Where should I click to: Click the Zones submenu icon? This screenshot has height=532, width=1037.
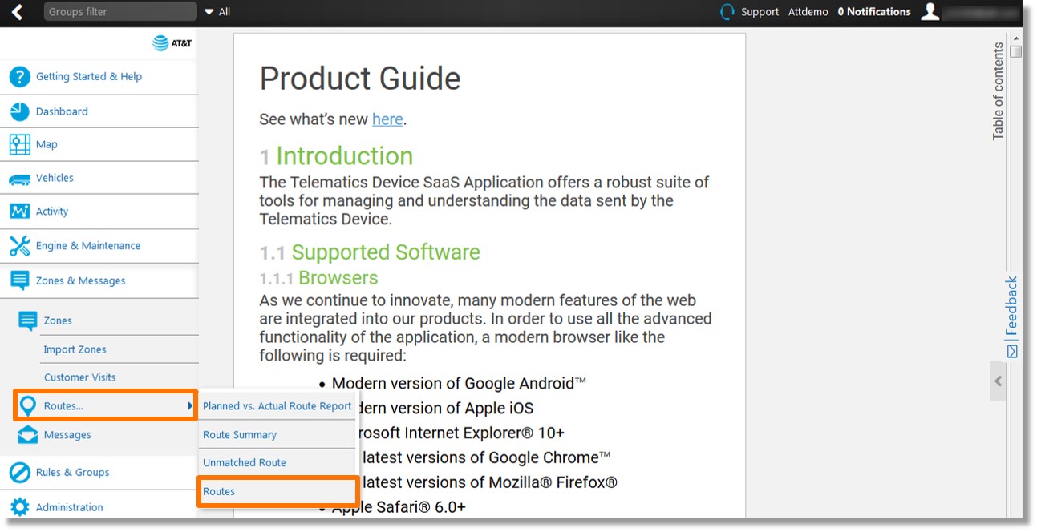tap(28, 321)
